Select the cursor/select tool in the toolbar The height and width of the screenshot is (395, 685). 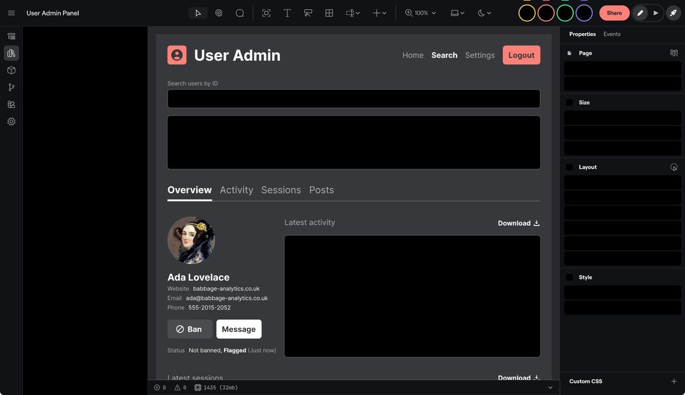(198, 13)
